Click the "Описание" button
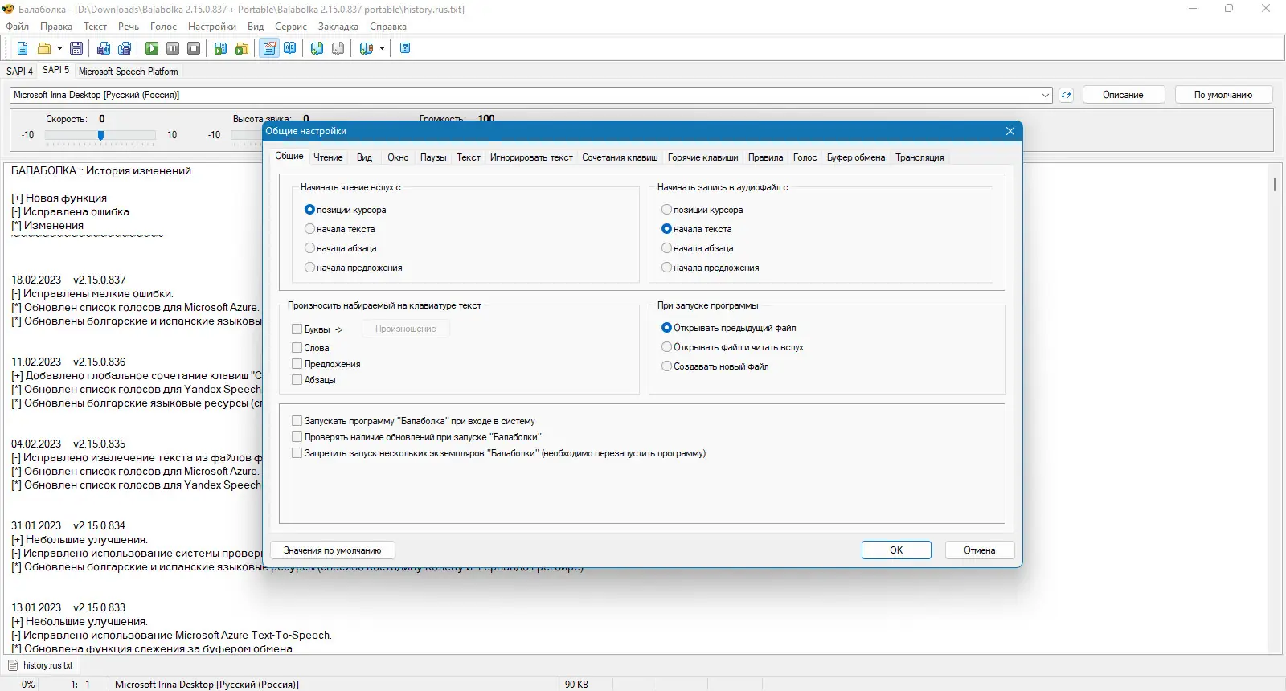 click(x=1123, y=95)
